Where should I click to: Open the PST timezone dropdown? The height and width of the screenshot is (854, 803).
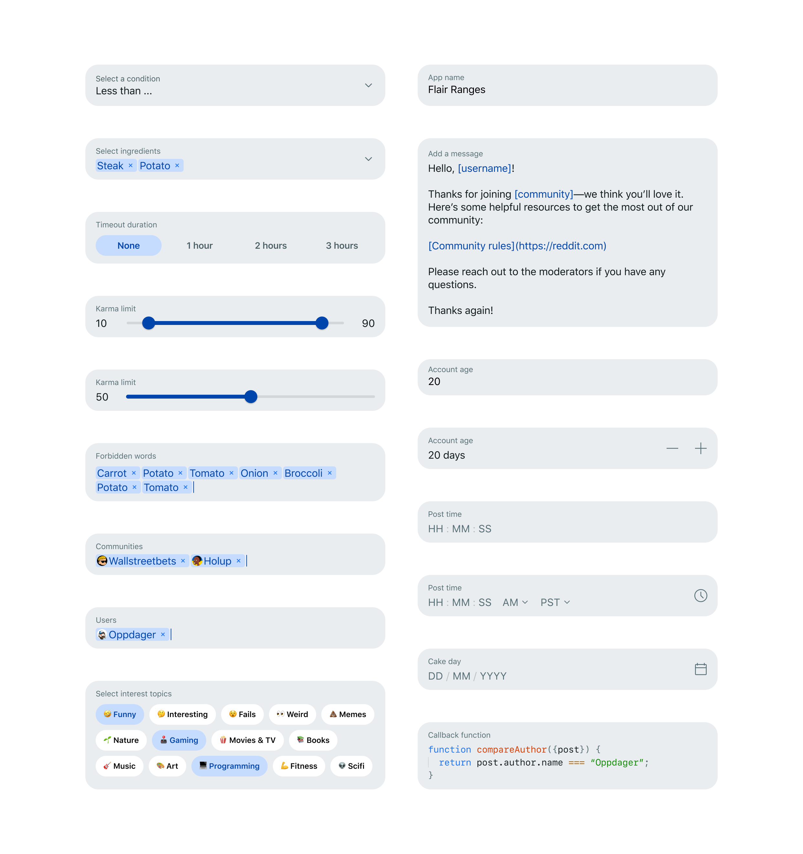pyautogui.click(x=555, y=602)
